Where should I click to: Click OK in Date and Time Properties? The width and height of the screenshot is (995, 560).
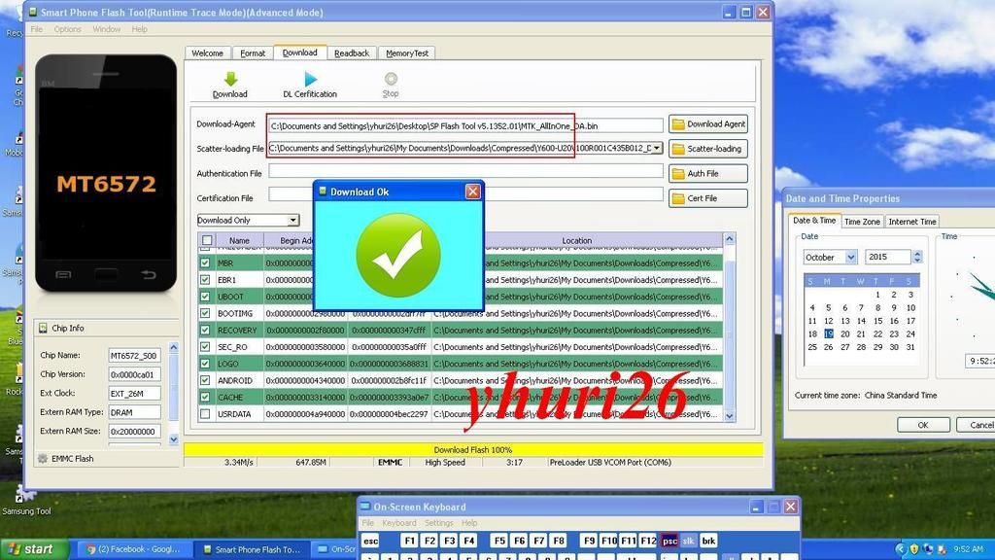[922, 425]
